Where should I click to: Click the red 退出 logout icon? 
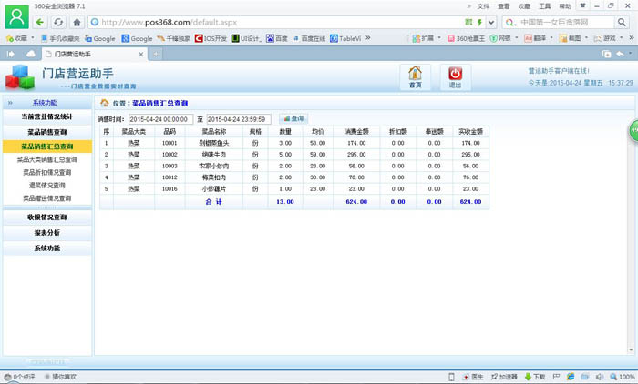tap(455, 75)
